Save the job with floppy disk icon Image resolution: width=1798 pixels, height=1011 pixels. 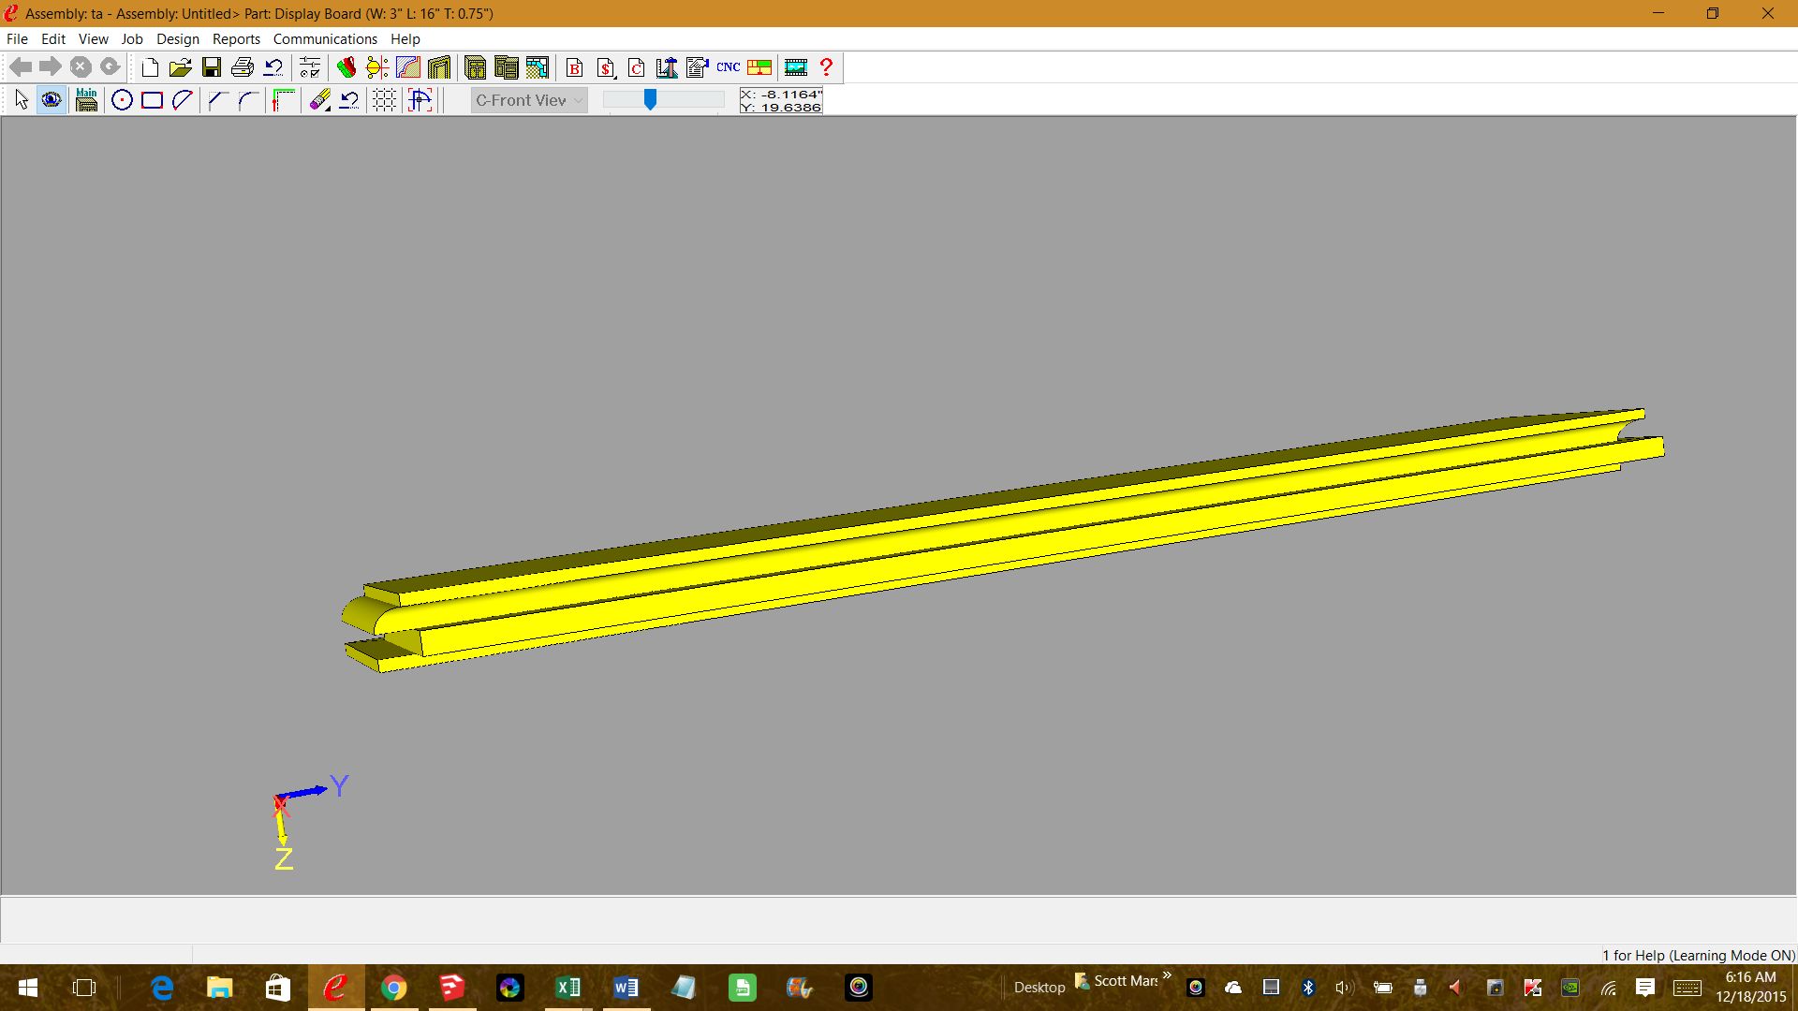[x=212, y=67]
